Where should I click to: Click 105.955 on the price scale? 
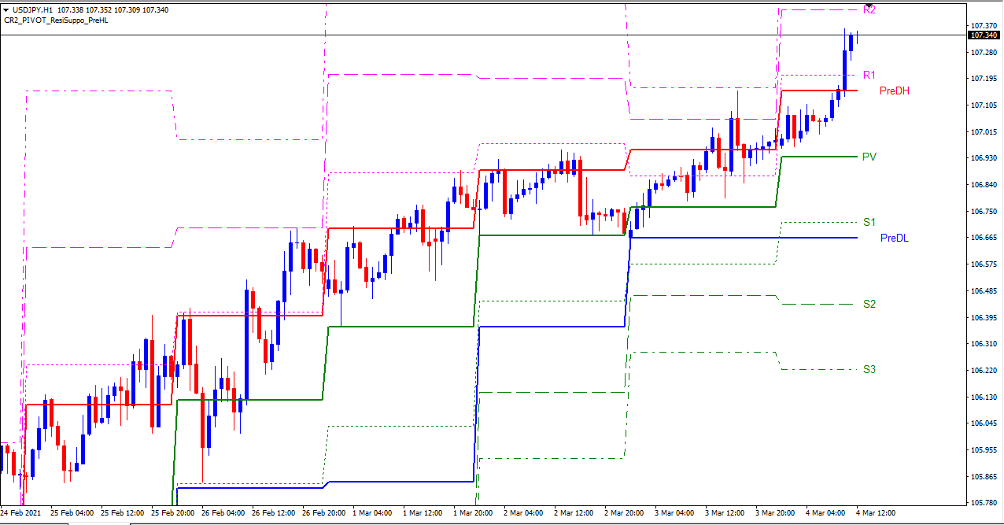[x=984, y=449]
